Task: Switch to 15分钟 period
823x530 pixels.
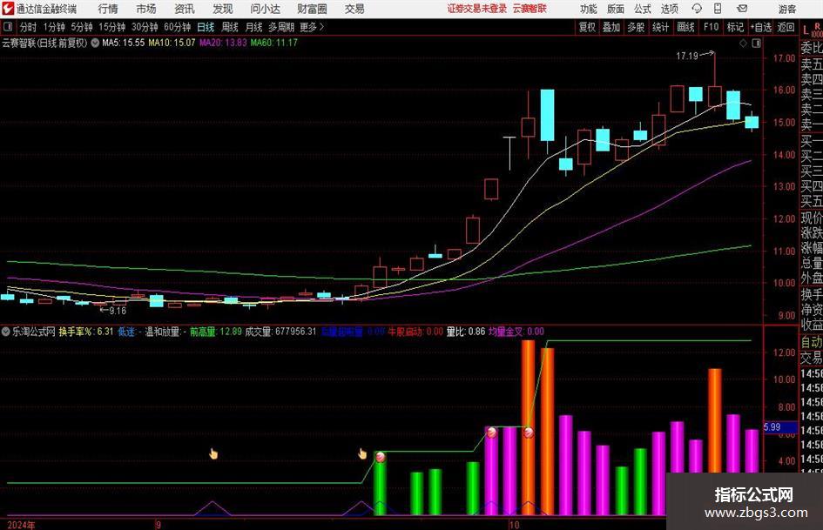Action: 111,27
